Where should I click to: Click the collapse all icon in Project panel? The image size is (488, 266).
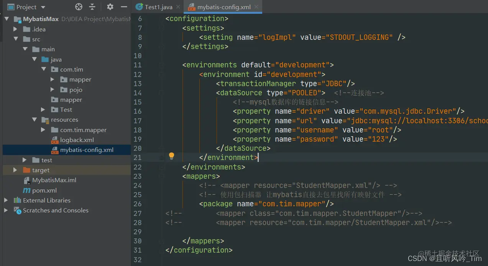[x=92, y=7]
